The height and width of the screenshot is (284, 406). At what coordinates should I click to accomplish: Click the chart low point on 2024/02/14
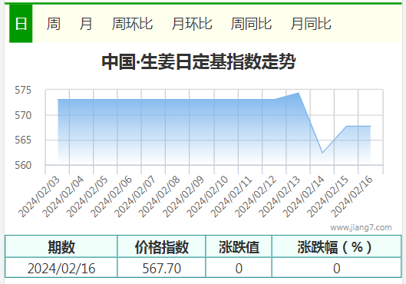click(322, 153)
